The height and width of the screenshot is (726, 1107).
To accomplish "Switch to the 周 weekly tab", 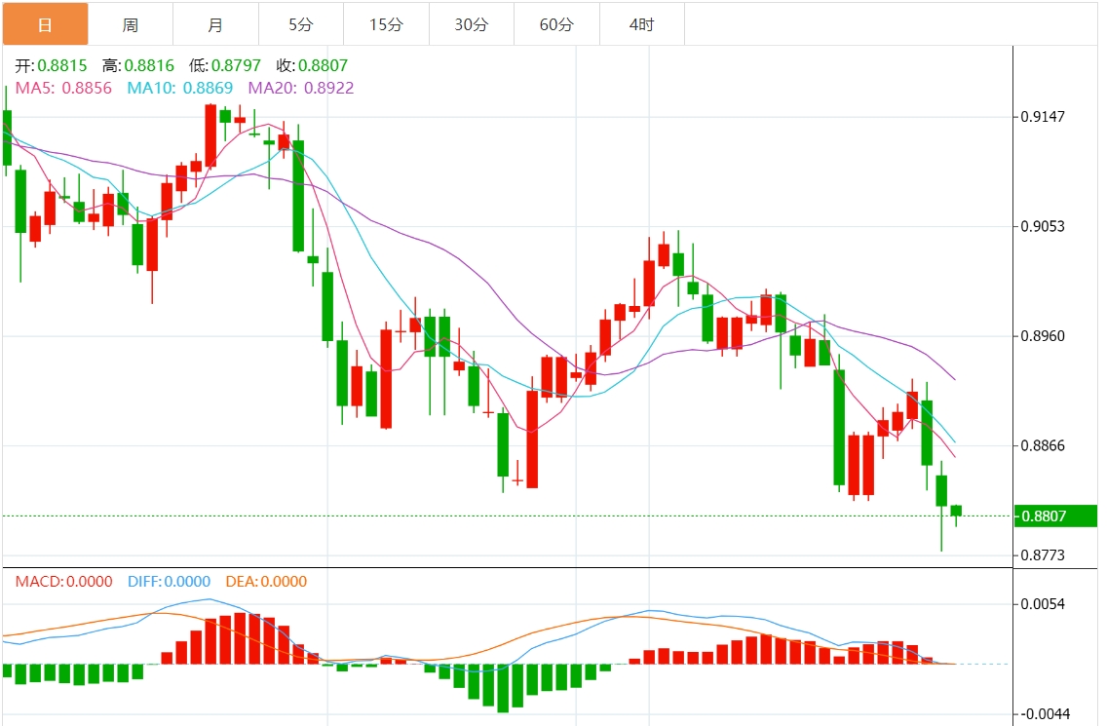I will [x=131, y=24].
